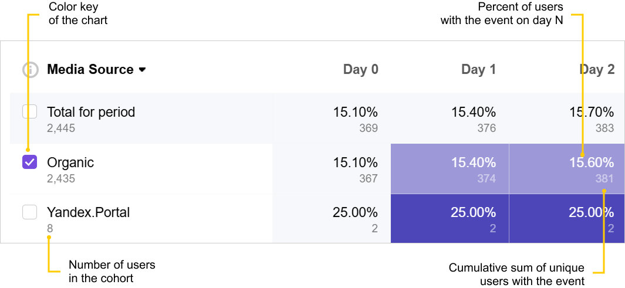Viewport: 625px width, 288px height.
Task: Select the Total for period label
Action: click(x=91, y=112)
